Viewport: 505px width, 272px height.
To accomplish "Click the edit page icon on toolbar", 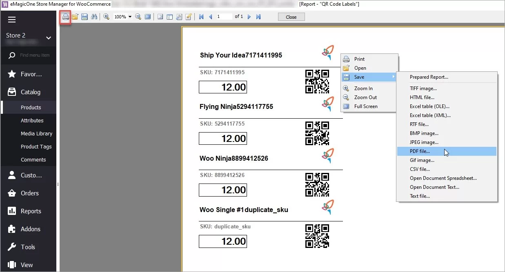I will pos(189,17).
